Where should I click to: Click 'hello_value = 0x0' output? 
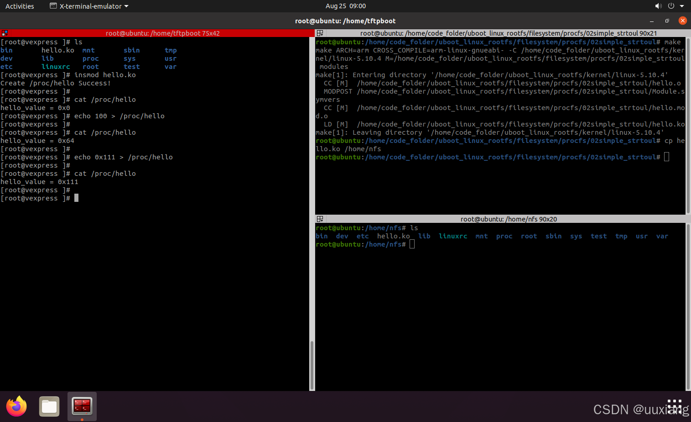coord(35,108)
